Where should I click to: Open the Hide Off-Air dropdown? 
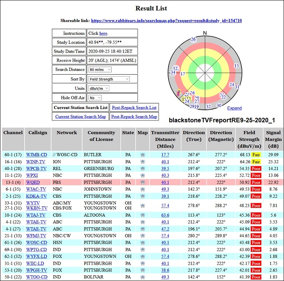pyautogui.click(x=95, y=98)
